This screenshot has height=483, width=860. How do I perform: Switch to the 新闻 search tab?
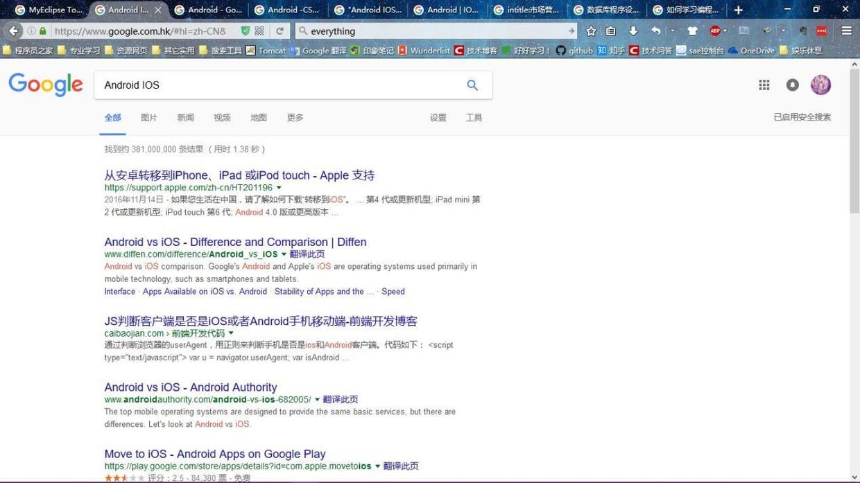[186, 118]
